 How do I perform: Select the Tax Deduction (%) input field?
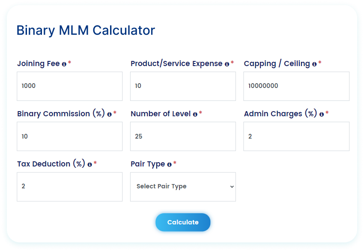click(x=69, y=187)
